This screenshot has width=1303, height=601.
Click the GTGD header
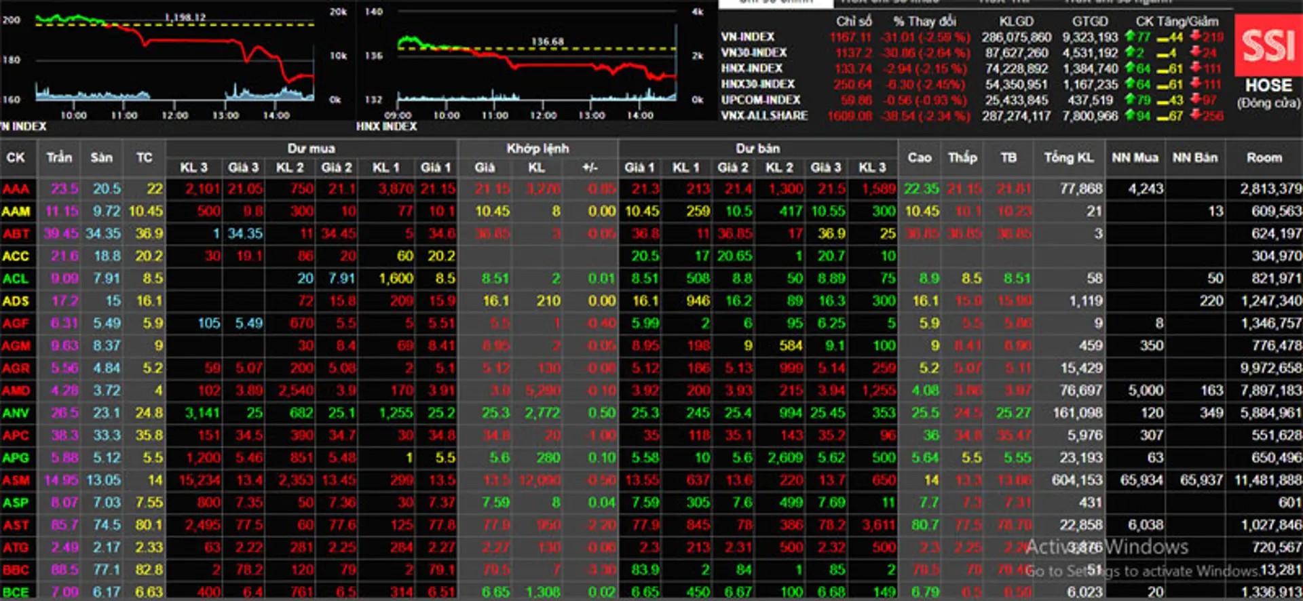(1090, 21)
